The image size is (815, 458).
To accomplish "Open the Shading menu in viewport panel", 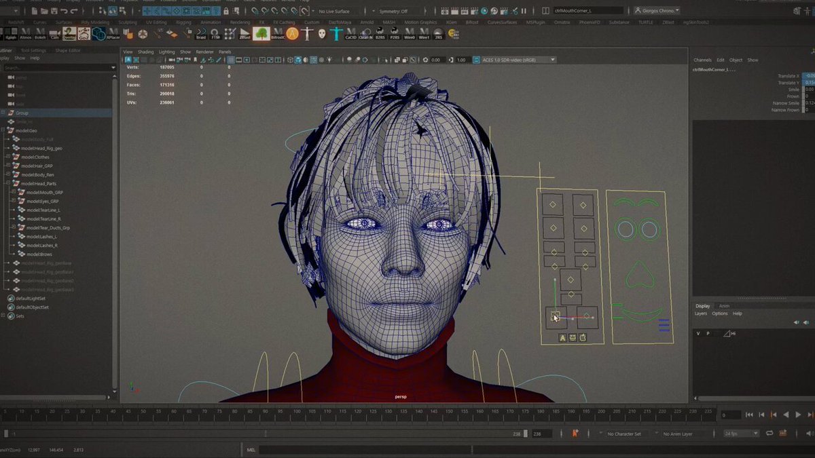I will tap(145, 52).
